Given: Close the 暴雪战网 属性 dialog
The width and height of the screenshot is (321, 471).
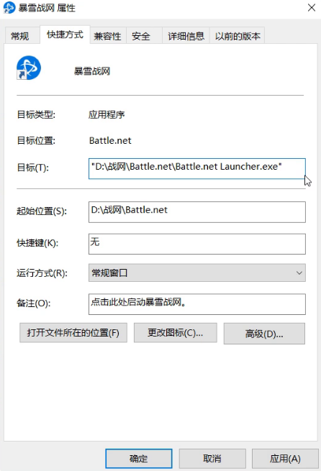Looking at the screenshot, I should pyautogui.click(x=312, y=7).
